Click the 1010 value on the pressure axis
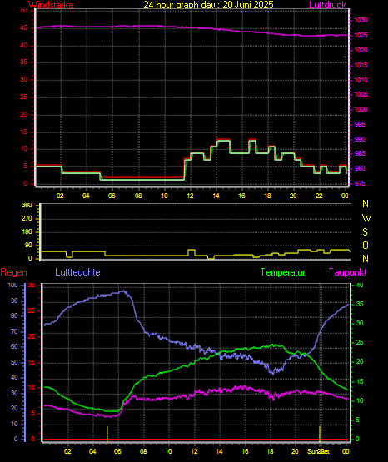This screenshot has width=388, height=462. pyautogui.click(x=361, y=80)
